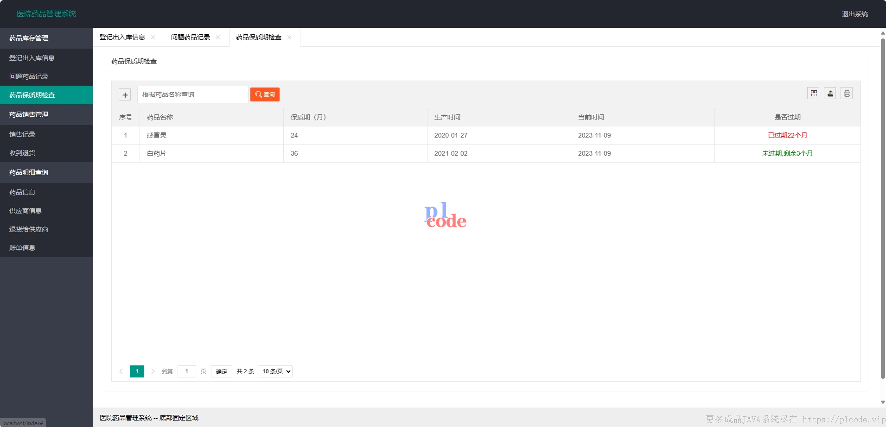Screen dimensions: 886x427
Task: Collapse the 药品库存管理 menu group
Action: (46, 38)
